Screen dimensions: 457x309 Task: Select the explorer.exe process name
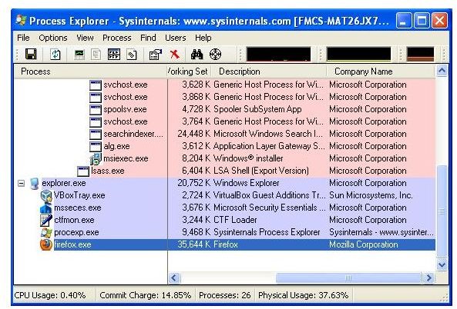tap(64, 183)
